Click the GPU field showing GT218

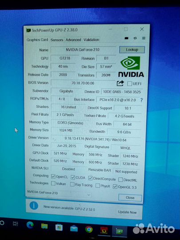[x=65, y=58]
